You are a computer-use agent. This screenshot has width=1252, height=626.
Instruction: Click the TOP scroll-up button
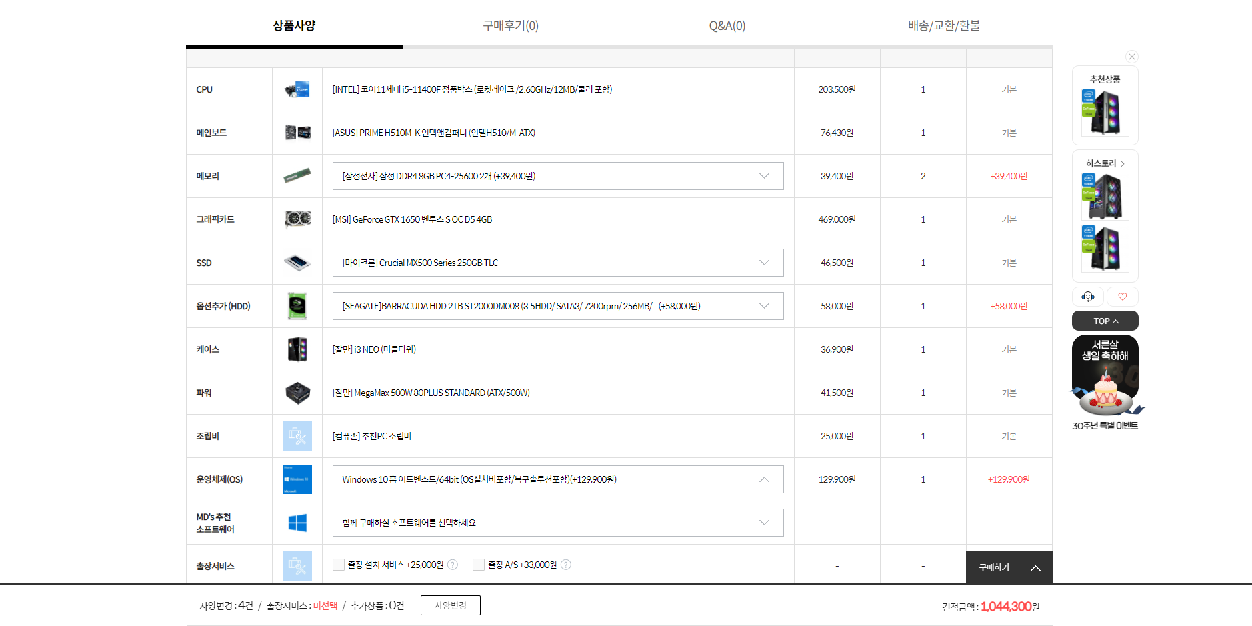1105,321
